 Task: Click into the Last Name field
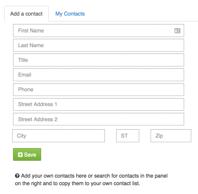[x=99, y=45]
